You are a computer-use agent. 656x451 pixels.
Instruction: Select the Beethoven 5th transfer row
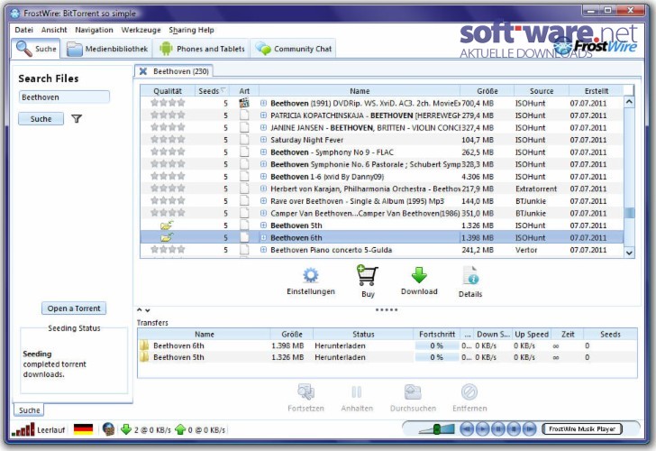click(x=387, y=357)
